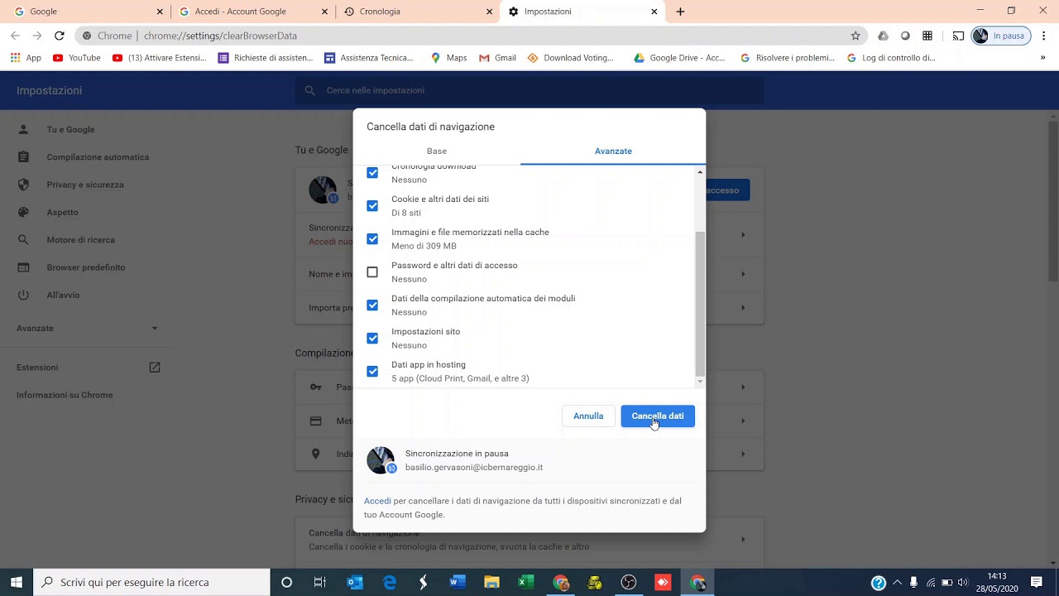Image resolution: width=1059 pixels, height=596 pixels.
Task: Launch Excel from the taskbar
Action: tap(525, 583)
